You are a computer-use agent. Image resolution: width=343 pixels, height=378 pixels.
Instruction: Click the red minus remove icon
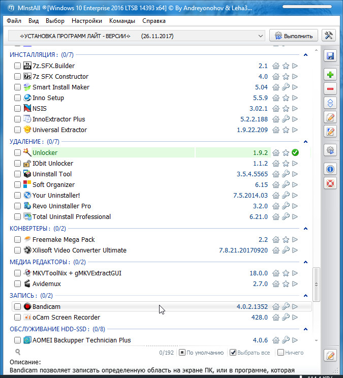[330, 89]
